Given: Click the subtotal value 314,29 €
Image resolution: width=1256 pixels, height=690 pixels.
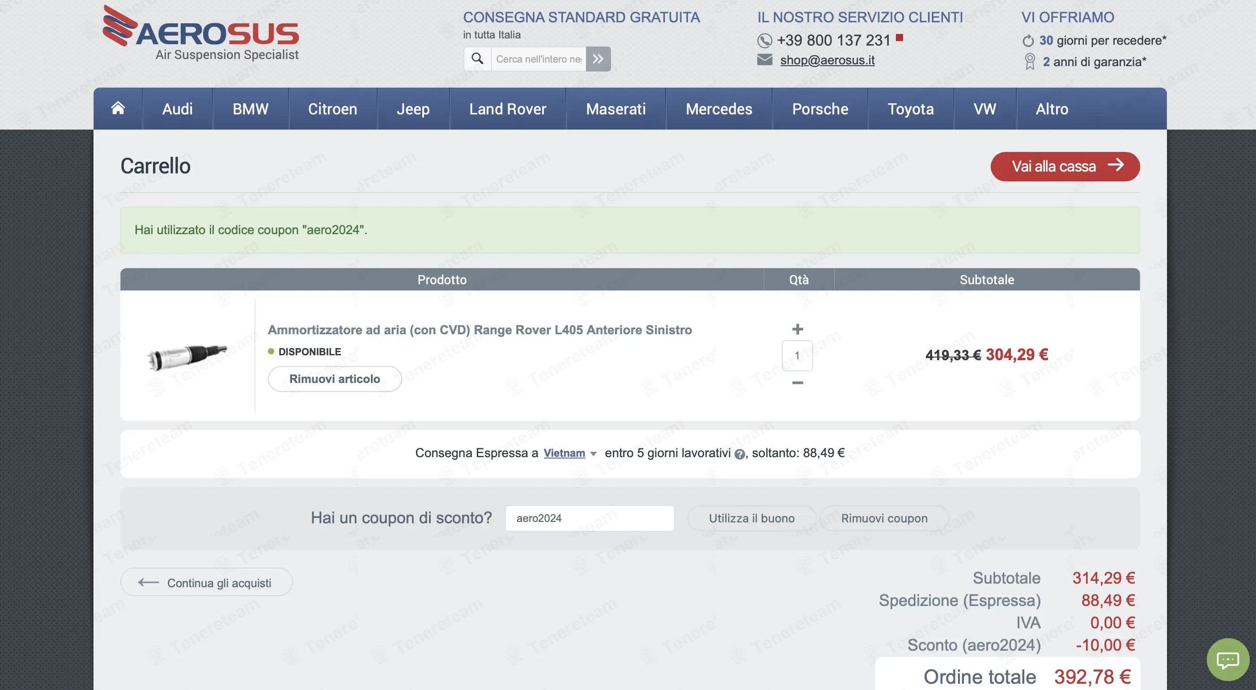Looking at the screenshot, I should coord(1103,578).
